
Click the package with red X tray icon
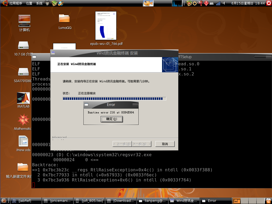189,3
